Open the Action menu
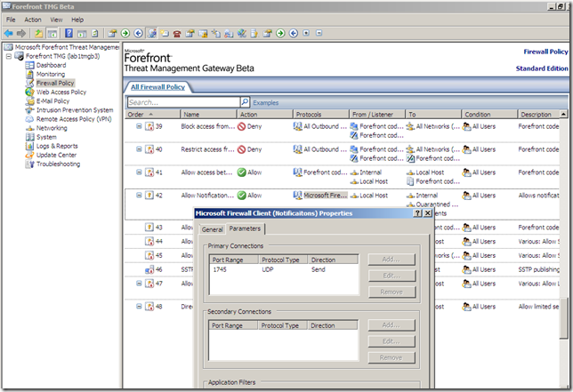Image resolution: width=573 pixels, height=392 pixels. click(x=33, y=20)
